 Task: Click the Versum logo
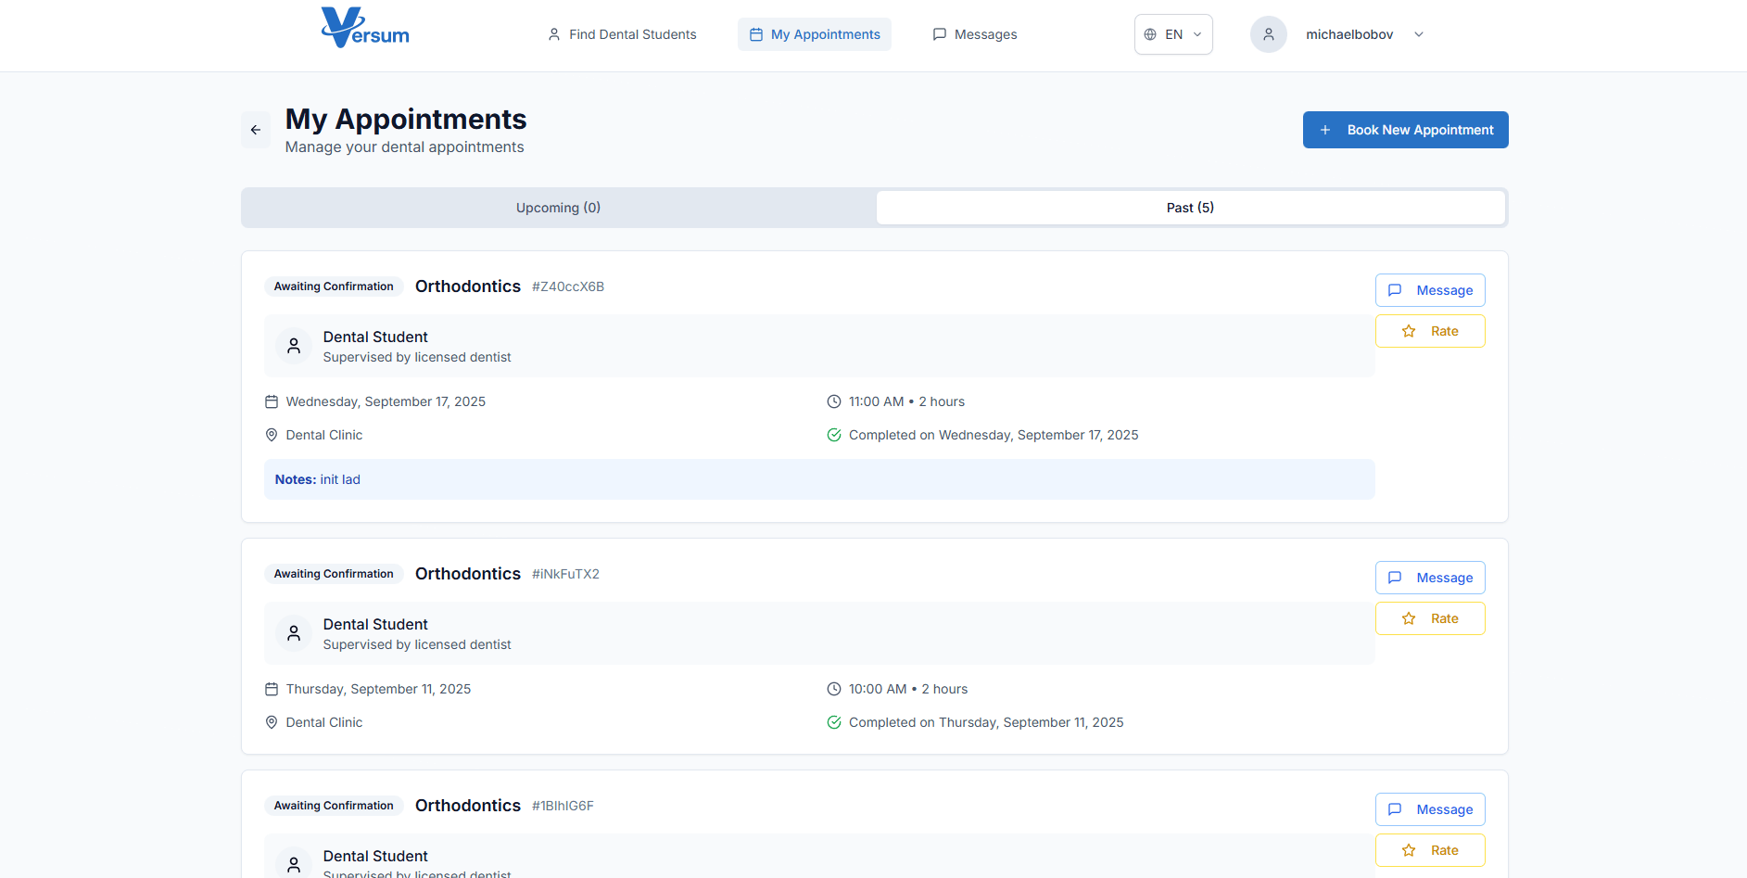click(x=365, y=29)
